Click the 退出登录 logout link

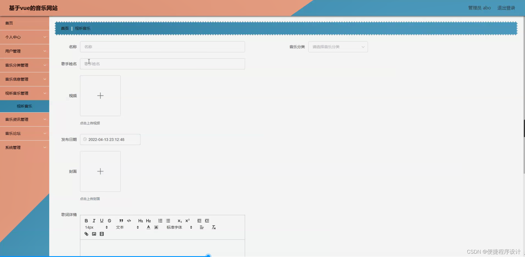pyautogui.click(x=506, y=8)
